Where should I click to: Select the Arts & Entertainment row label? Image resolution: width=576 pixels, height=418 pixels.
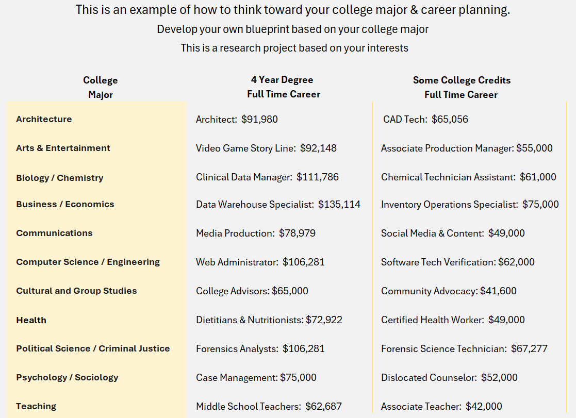(63, 148)
